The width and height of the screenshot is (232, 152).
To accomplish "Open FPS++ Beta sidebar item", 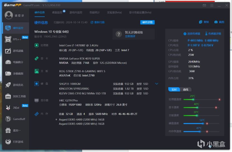I will (x=16, y=39).
